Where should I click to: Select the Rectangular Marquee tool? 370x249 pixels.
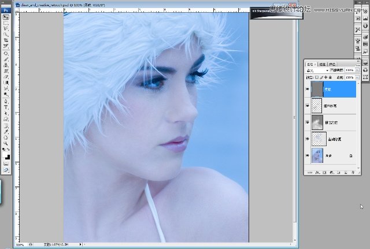click(6, 23)
